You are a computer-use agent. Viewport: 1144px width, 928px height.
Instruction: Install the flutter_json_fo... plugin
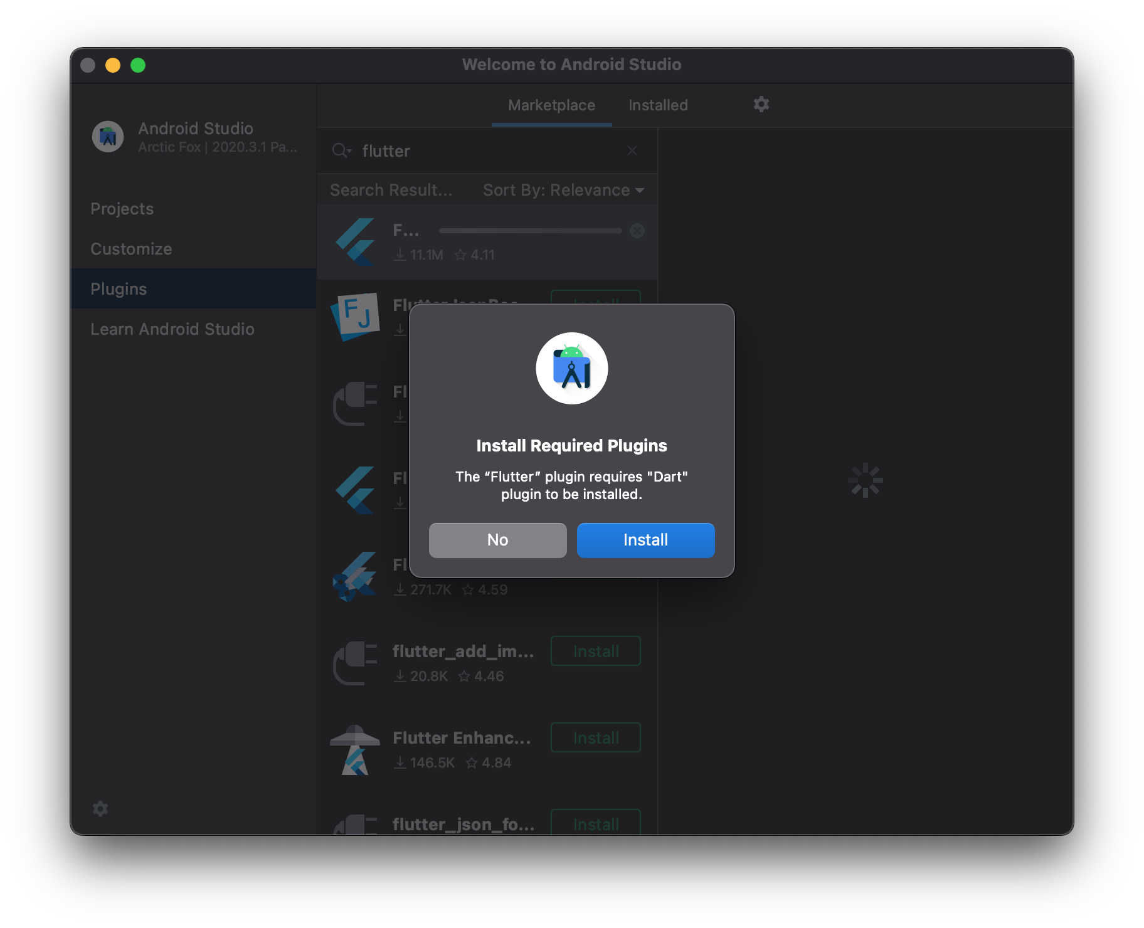(x=596, y=823)
